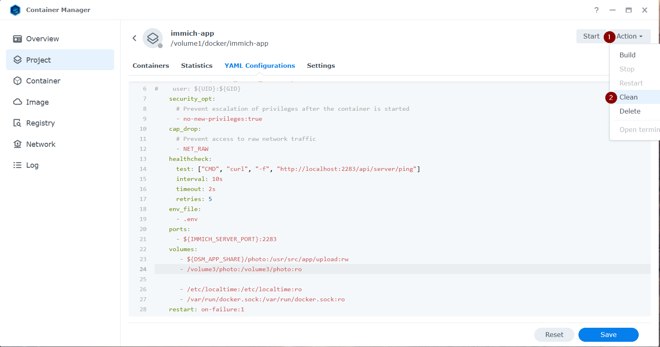Click the '.env' entry on line 19
The image size is (660, 347).
pos(190,219)
